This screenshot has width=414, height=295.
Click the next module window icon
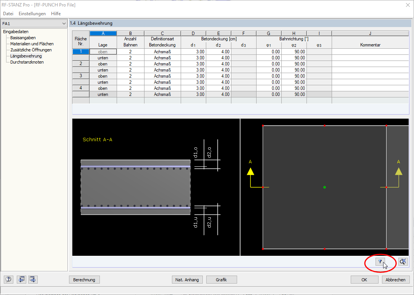(x=32, y=279)
